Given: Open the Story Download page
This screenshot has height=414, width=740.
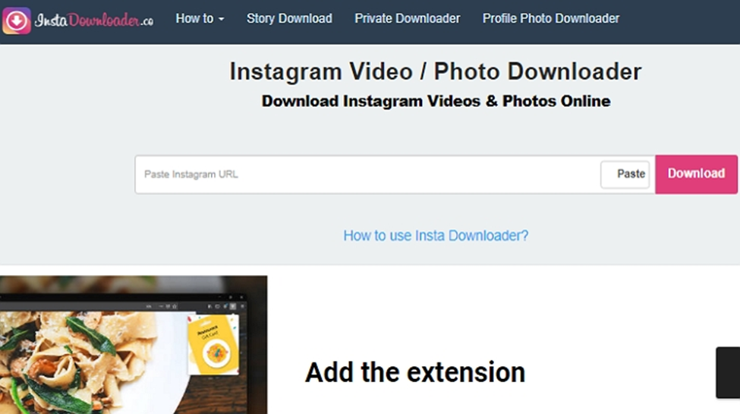Looking at the screenshot, I should [289, 18].
